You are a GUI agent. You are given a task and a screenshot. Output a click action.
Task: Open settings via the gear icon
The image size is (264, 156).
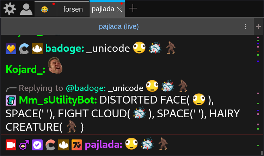pyautogui.click(x=10, y=9)
